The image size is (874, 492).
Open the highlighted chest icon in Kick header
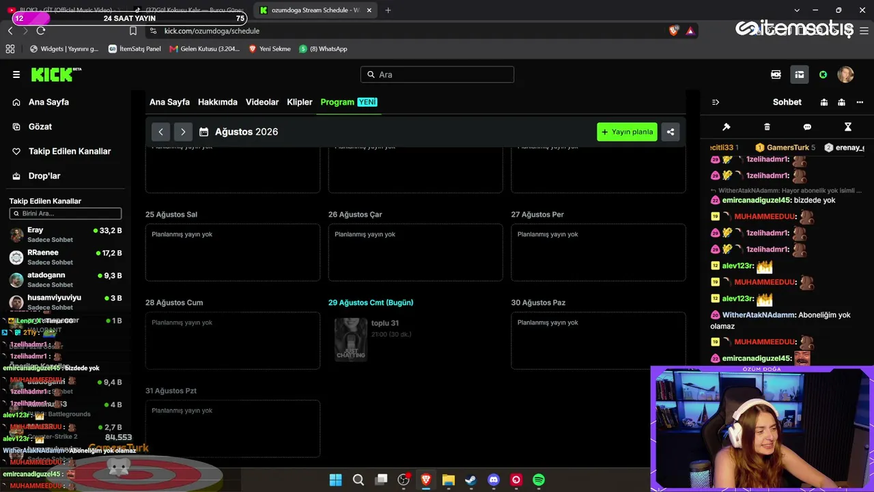pyautogui.click(x=800, y=74)
